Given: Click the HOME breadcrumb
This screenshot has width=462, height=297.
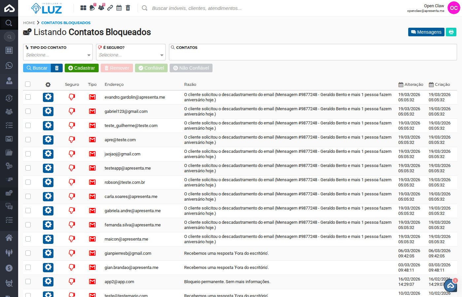Looking at the screenshot, I should (x=29, y=23).
